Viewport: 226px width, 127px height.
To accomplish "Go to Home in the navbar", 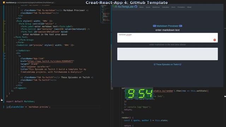I will pos(141,7).
